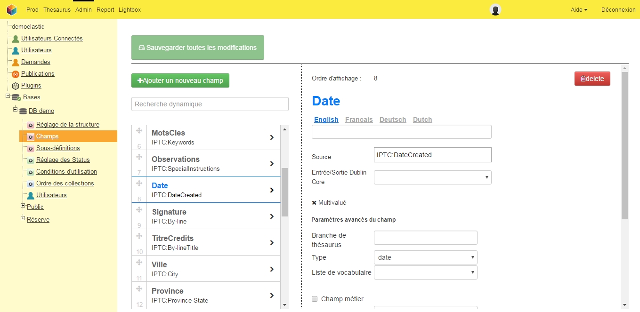Expand the Public collection tree node
Viewport: 640px width, 312px height.
[23, 206]
